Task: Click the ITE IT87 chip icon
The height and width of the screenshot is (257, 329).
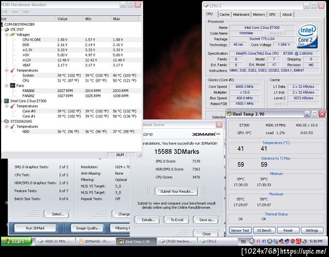Action: tap(7, 30)
